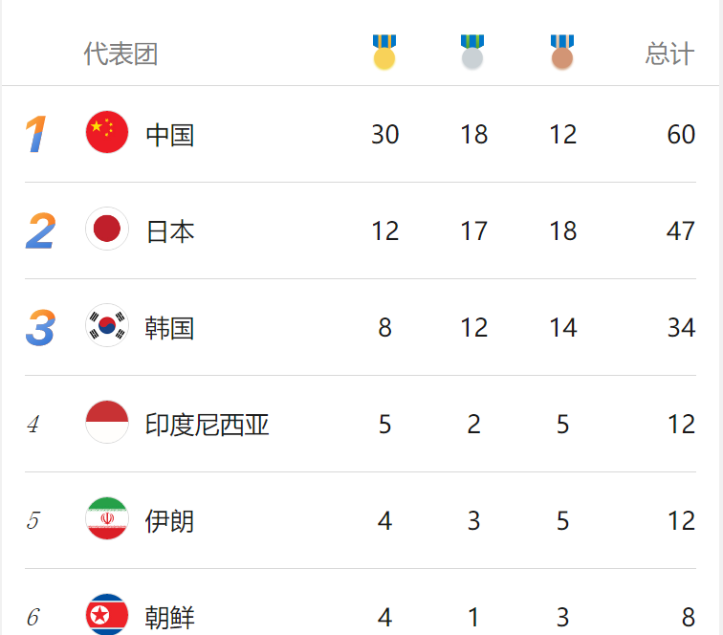The width and height of the screenshot is (723, 635).
Task: Click the Indonesia flag icon
Action: (107, 422)
